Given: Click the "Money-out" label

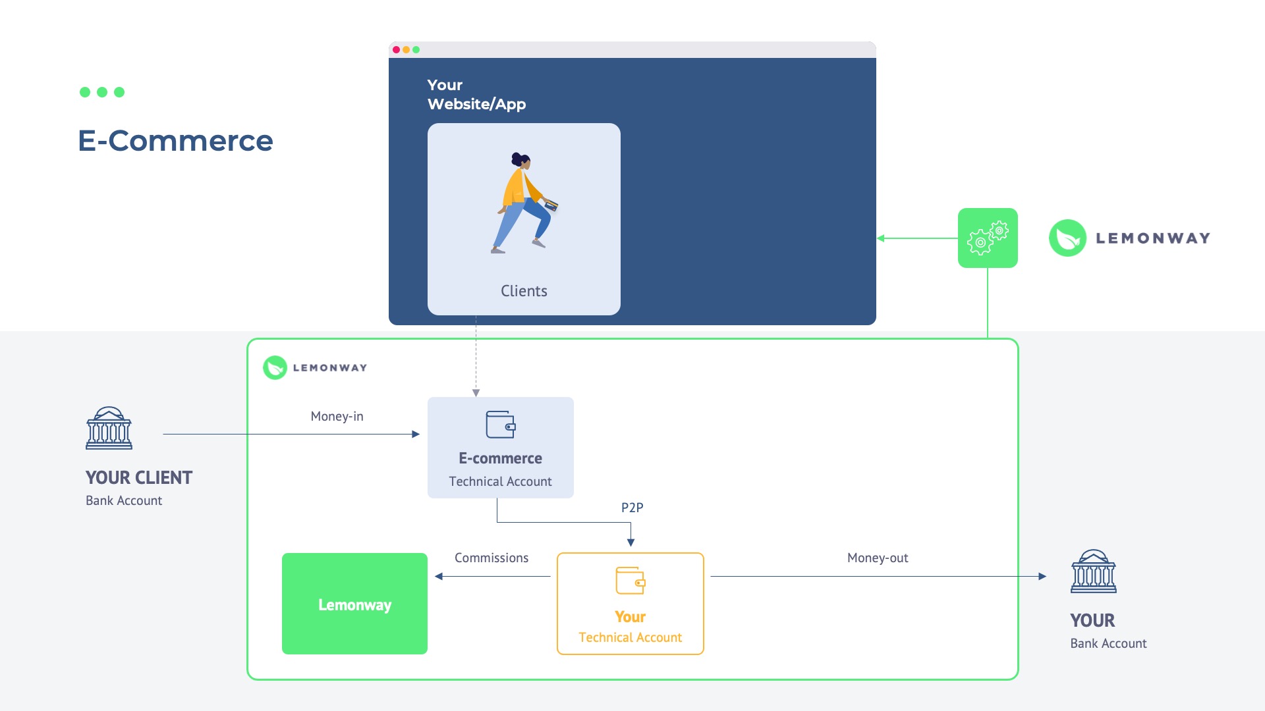Looking at the screenshot, I should pos(878,558).
